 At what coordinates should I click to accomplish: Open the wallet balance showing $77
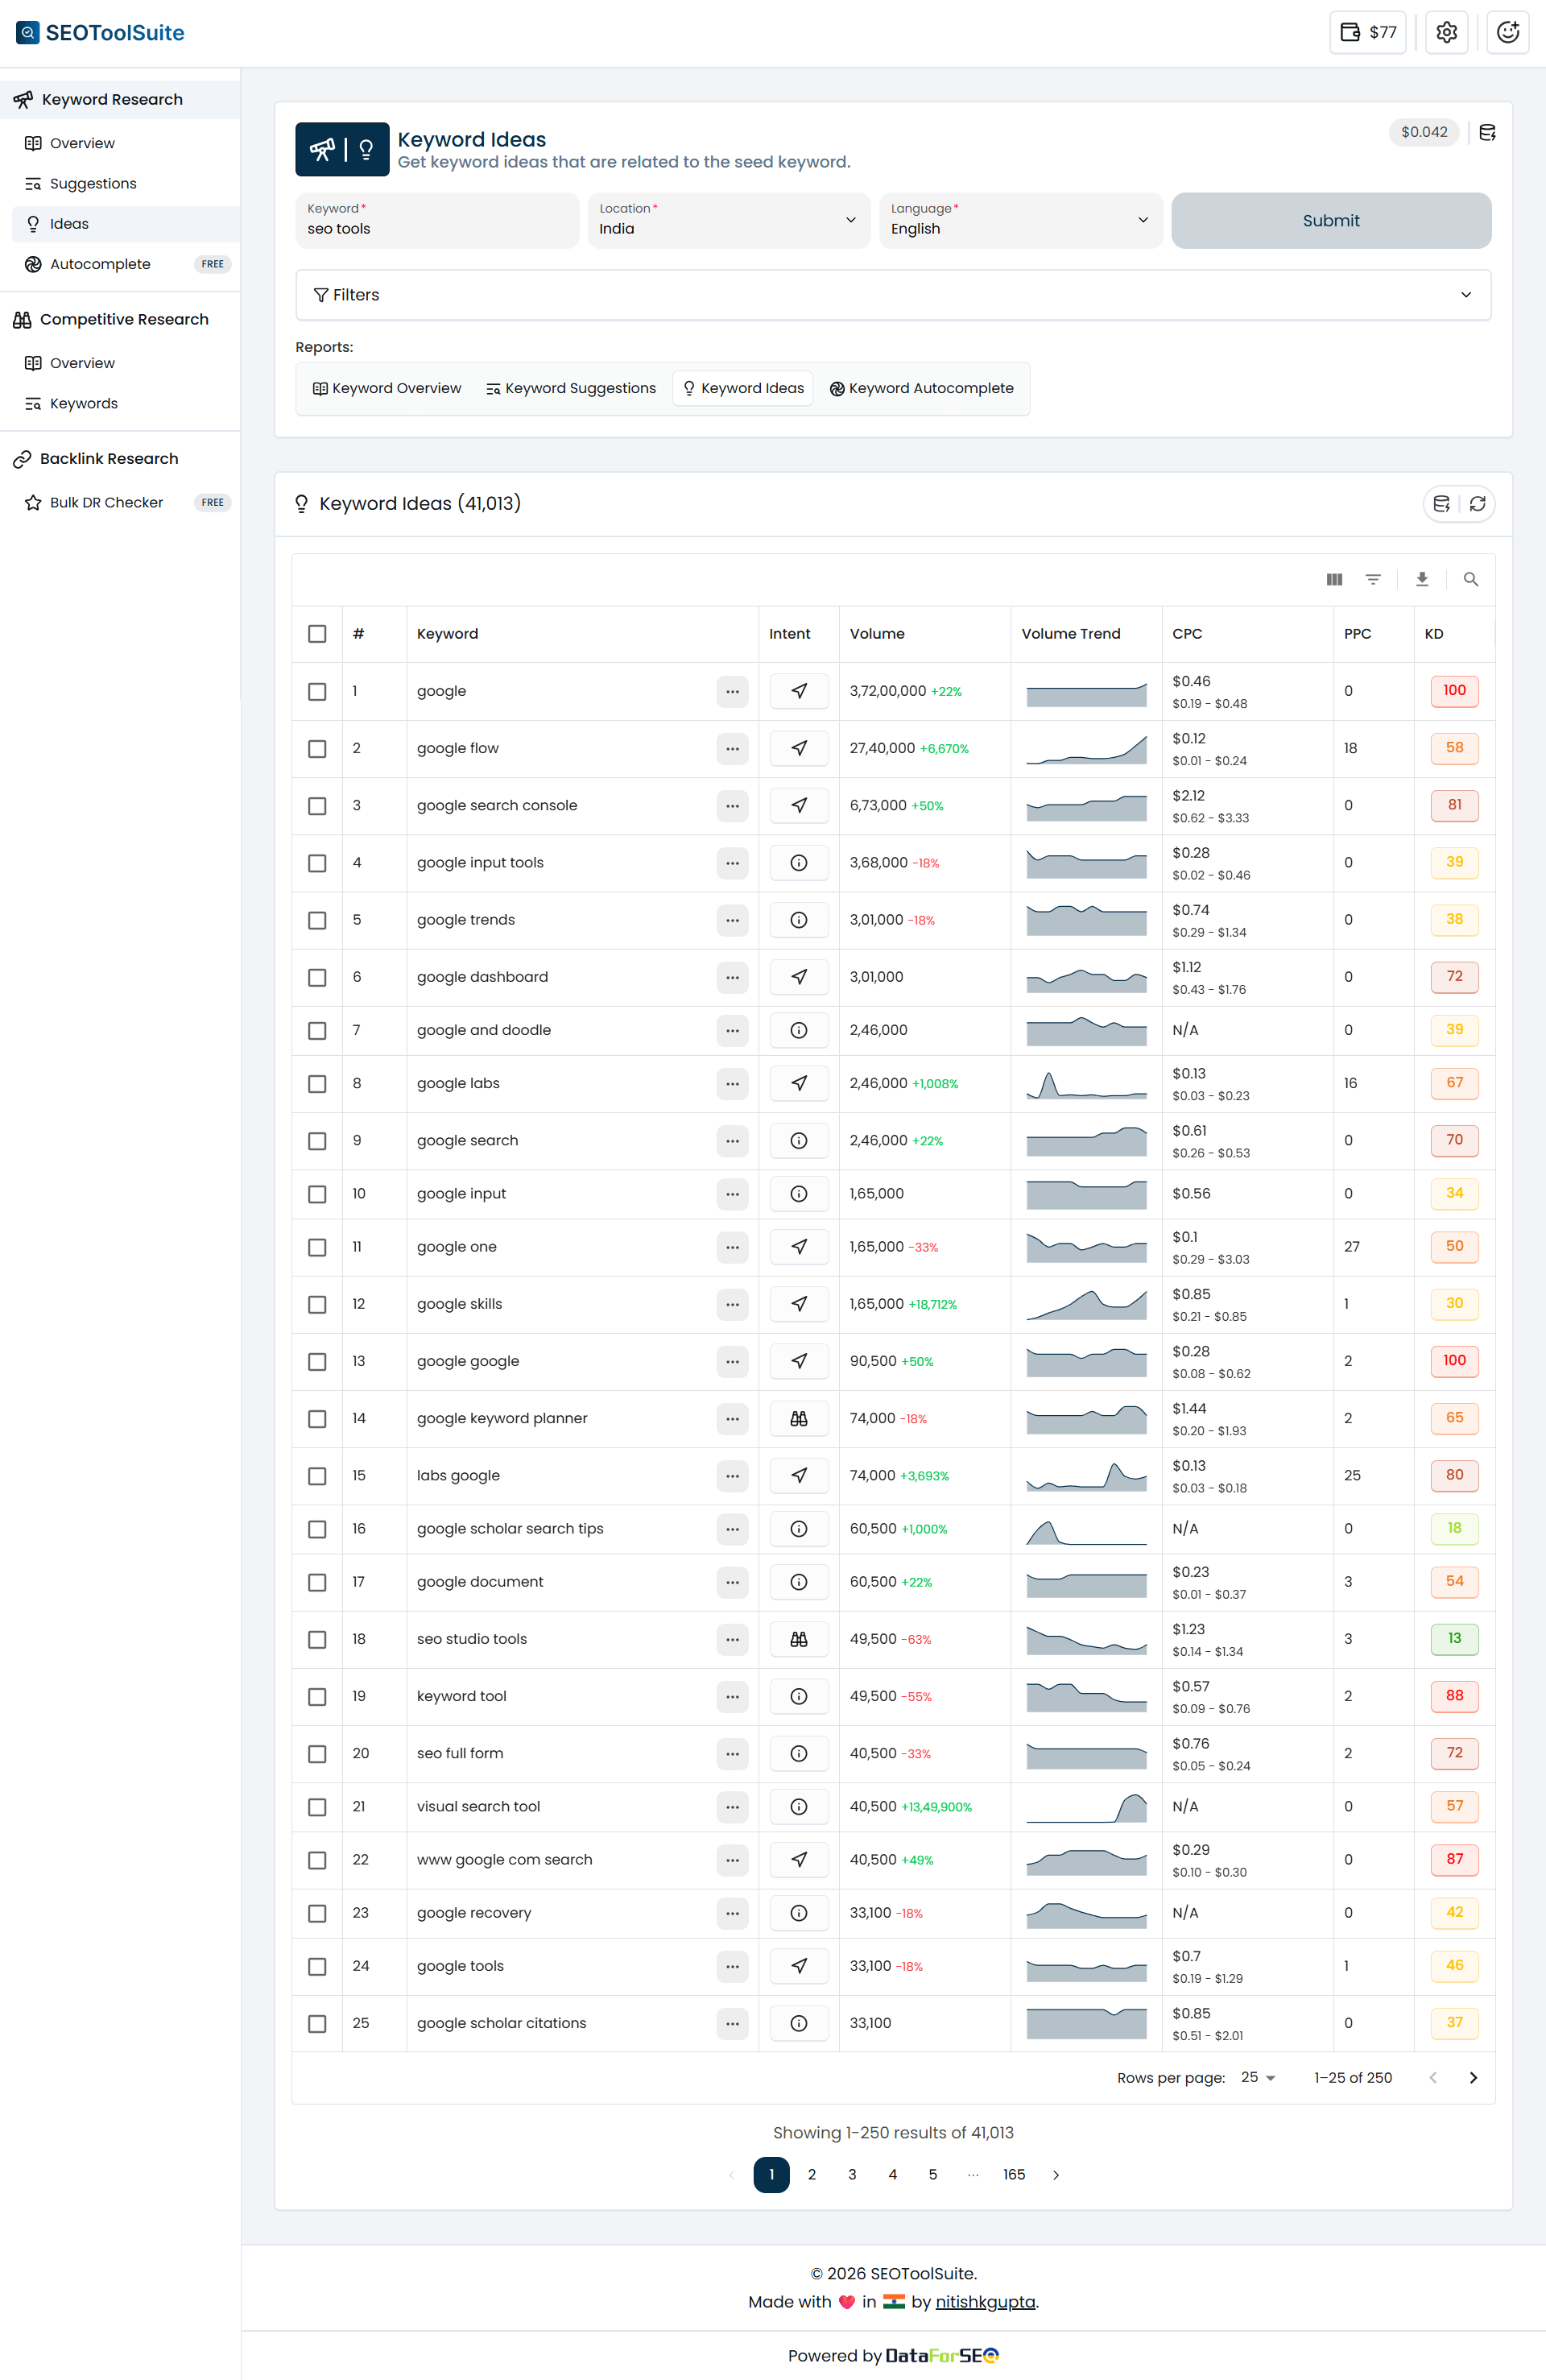click(x=1367, y=32)
